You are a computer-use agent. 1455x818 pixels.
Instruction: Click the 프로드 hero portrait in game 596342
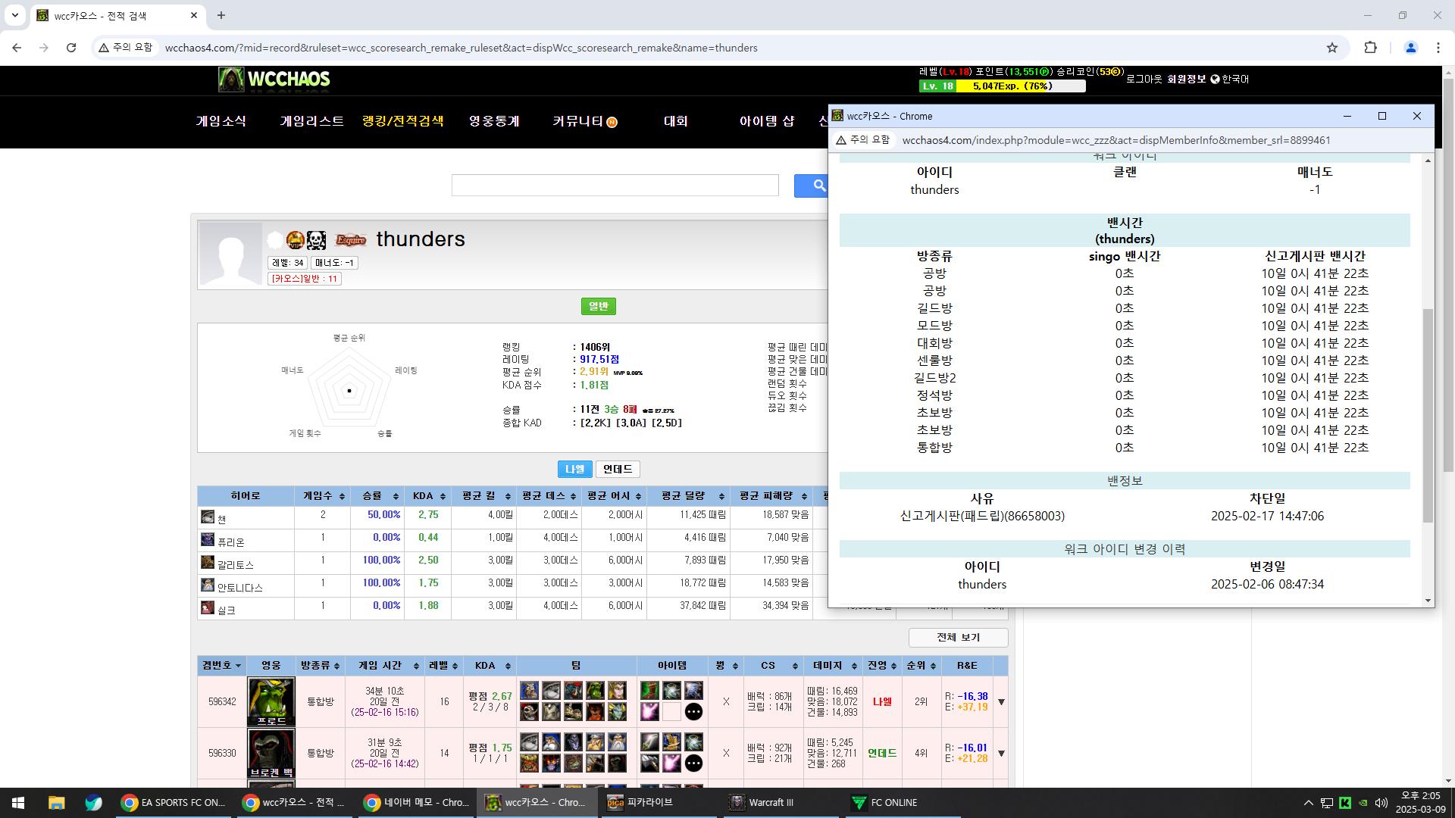point(271,702)
